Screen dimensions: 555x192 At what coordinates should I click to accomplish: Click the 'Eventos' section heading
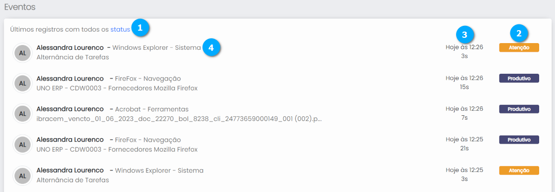click(x=20, y=8)
